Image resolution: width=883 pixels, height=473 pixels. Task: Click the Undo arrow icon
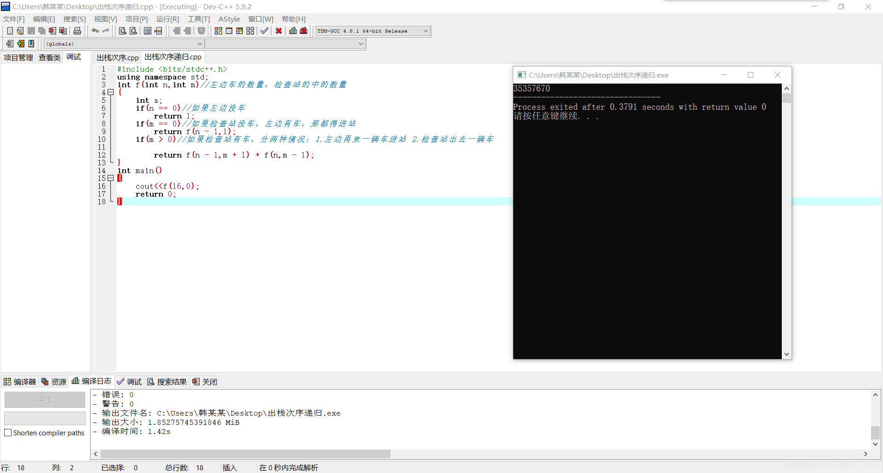(95, 31)
